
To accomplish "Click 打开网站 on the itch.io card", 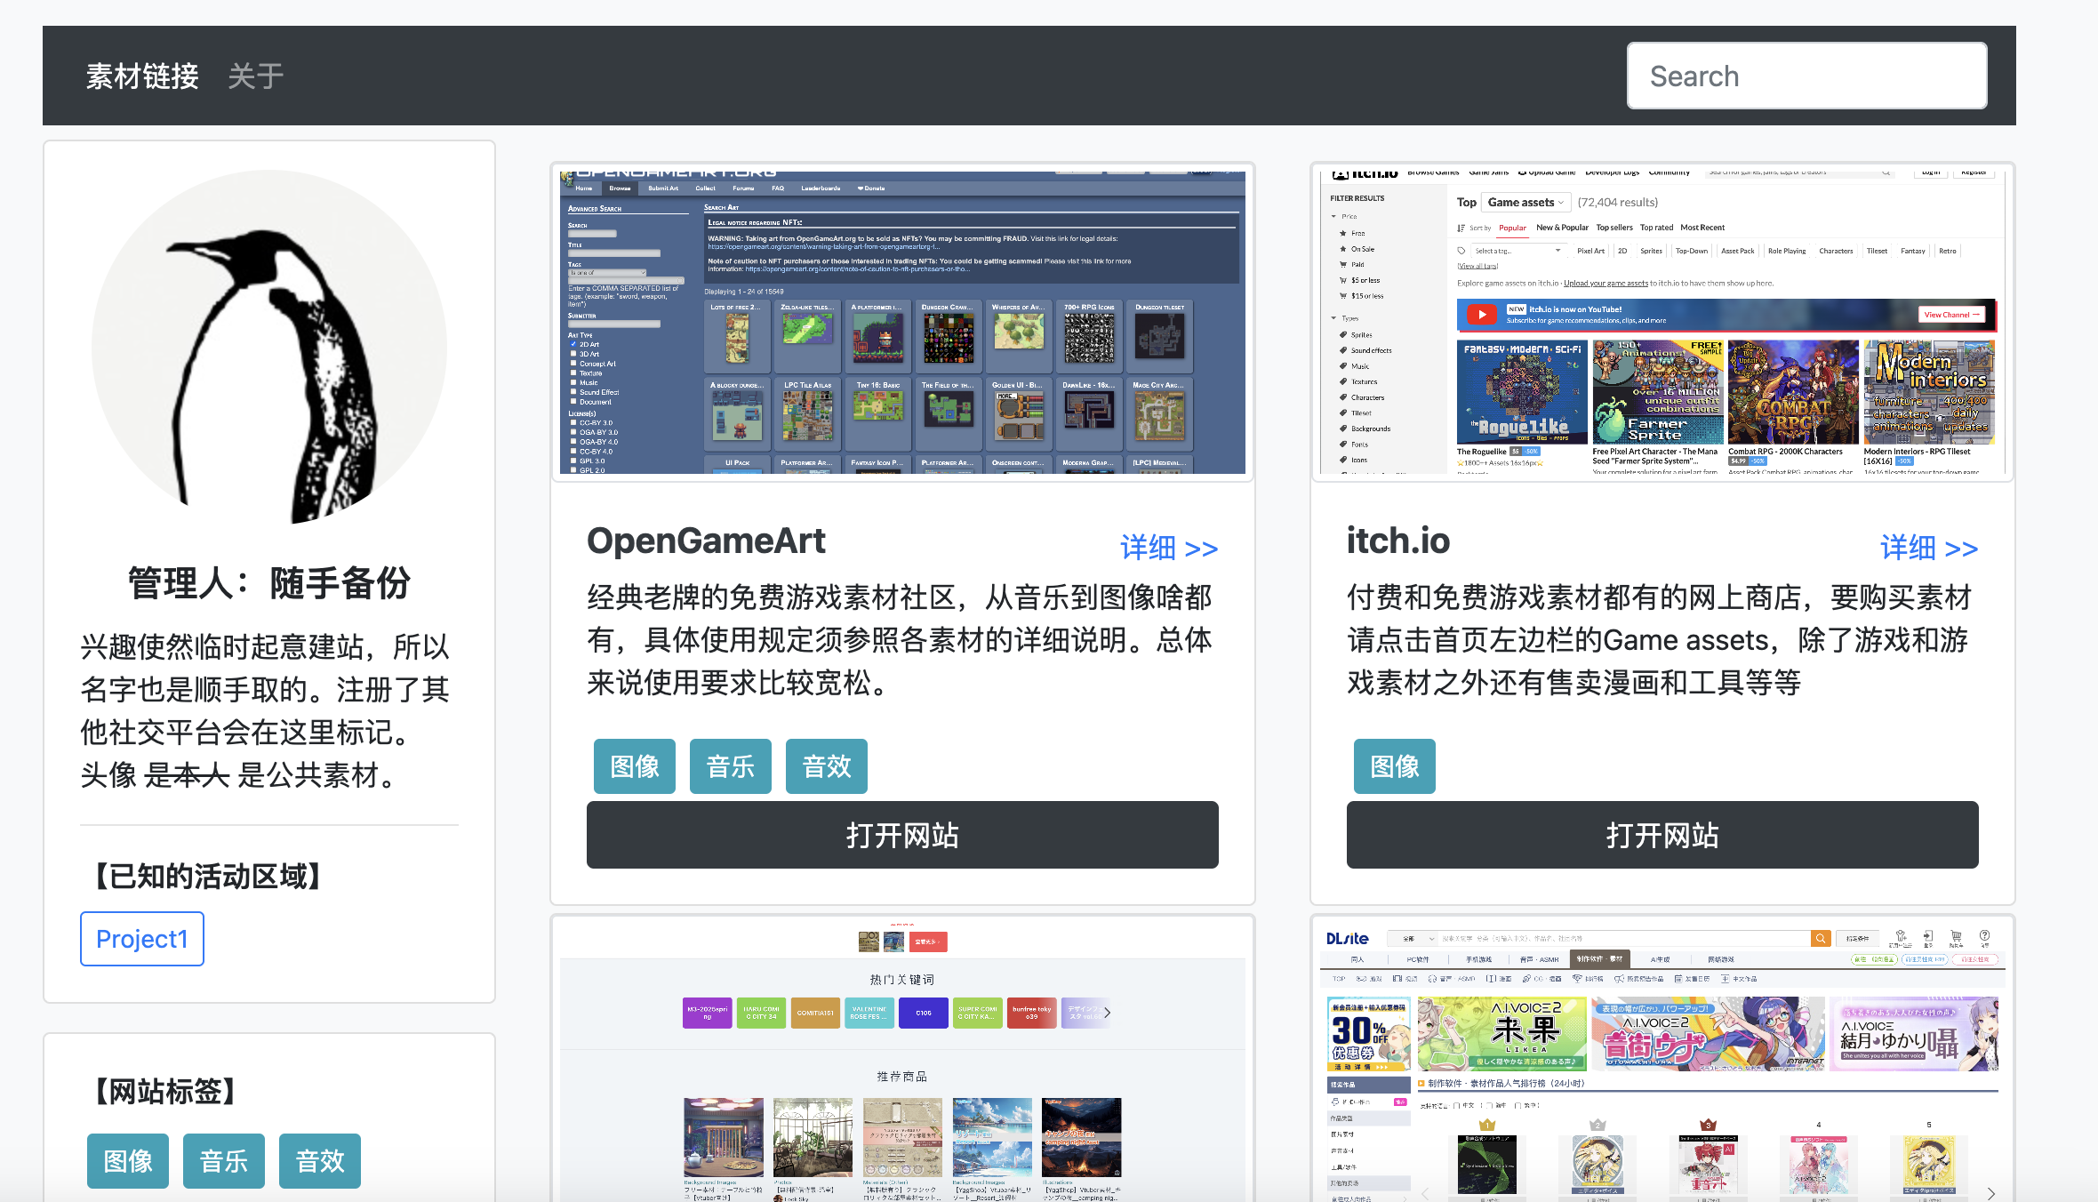I will (1662, 835).
